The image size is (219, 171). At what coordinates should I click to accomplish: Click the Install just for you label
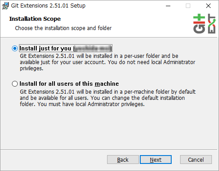click(45, 49)
